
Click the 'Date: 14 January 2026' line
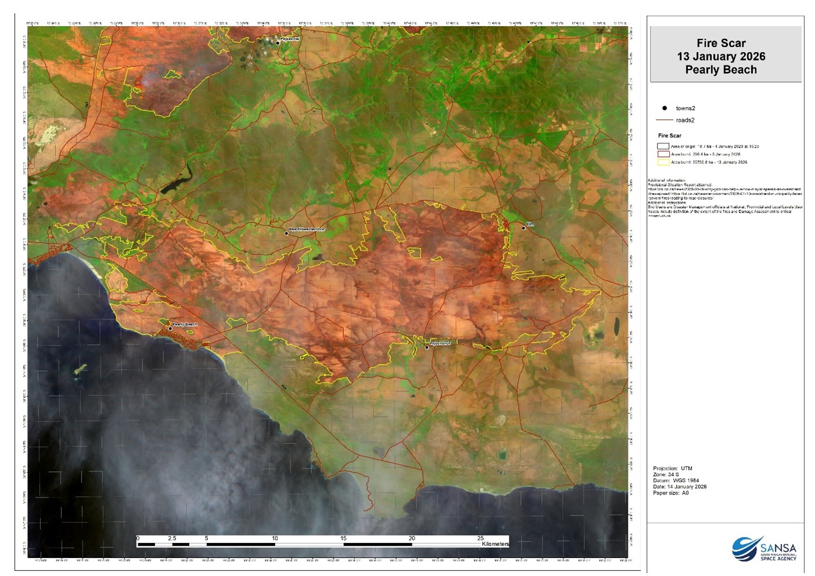[680, 487]
